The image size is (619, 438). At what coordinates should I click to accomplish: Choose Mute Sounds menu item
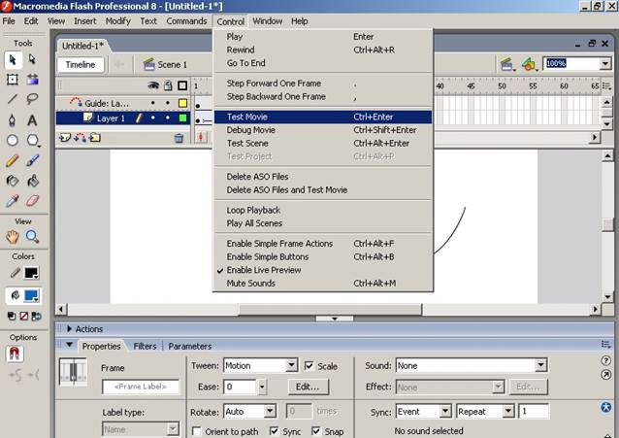tap(323, 284)
